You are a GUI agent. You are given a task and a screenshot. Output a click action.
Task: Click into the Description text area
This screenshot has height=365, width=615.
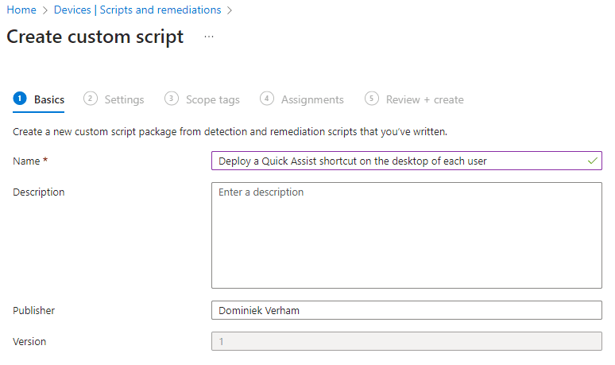[406, 235]
